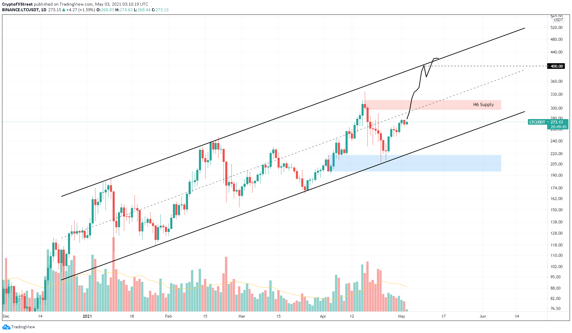572x333 pixels.
Task: Click the Feb label on the time axis
Action: (x=168, y=316)
